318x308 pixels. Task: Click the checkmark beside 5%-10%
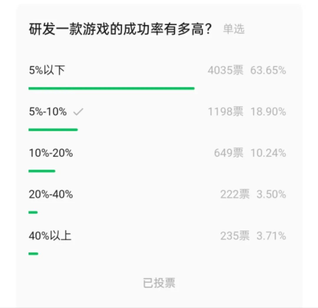78,112
